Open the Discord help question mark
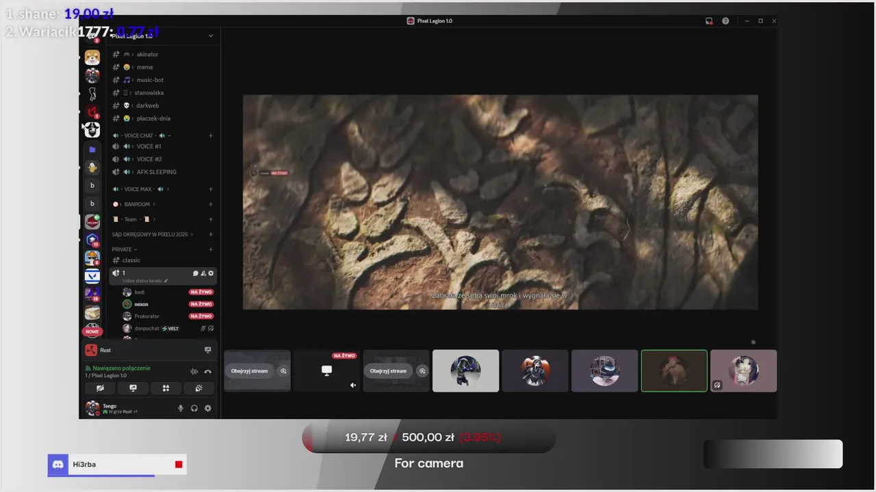876x492 pixels. 725,21
